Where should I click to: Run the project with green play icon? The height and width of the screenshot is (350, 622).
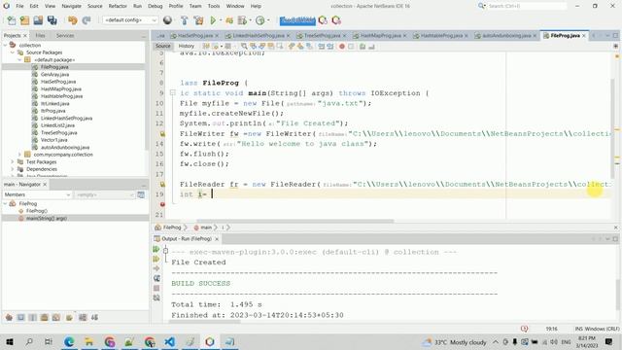click(x=213, y=20)
